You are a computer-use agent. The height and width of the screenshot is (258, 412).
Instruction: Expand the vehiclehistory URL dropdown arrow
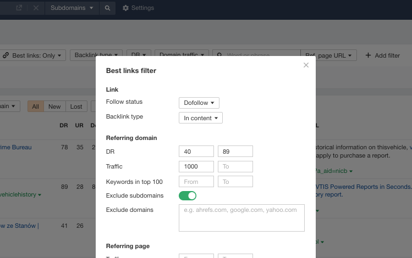coord(40,195)
